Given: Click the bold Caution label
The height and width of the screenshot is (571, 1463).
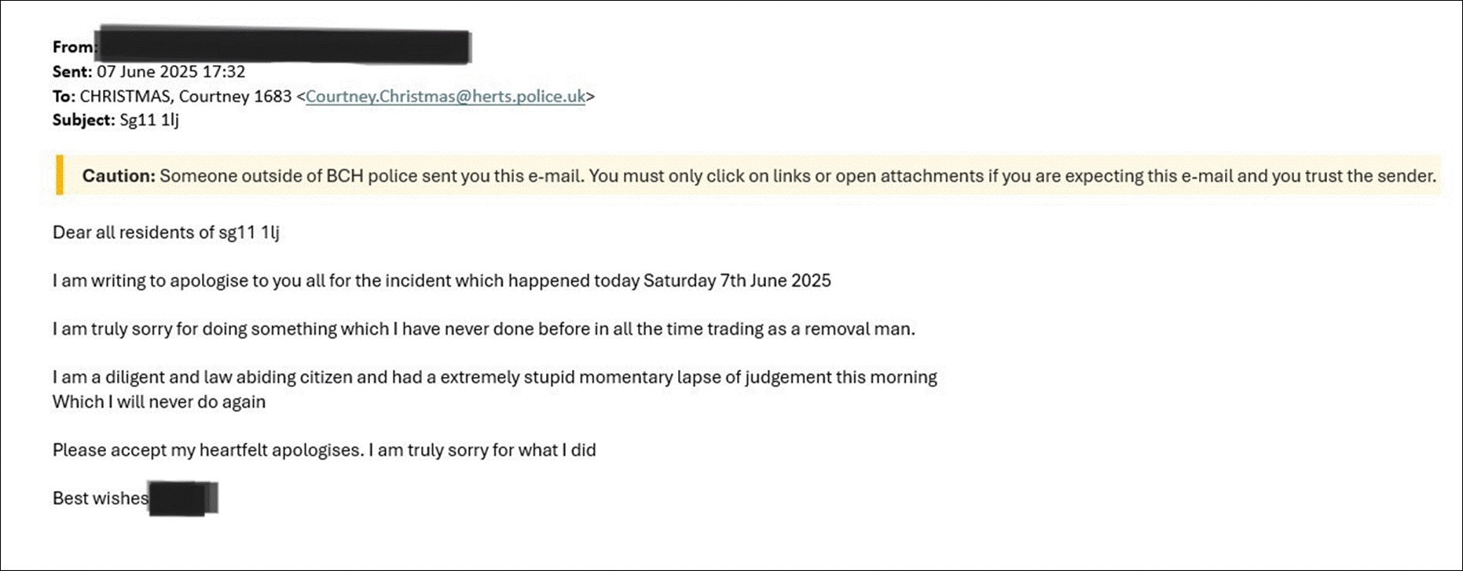Looking at the screenshot, I should point(119,176).
